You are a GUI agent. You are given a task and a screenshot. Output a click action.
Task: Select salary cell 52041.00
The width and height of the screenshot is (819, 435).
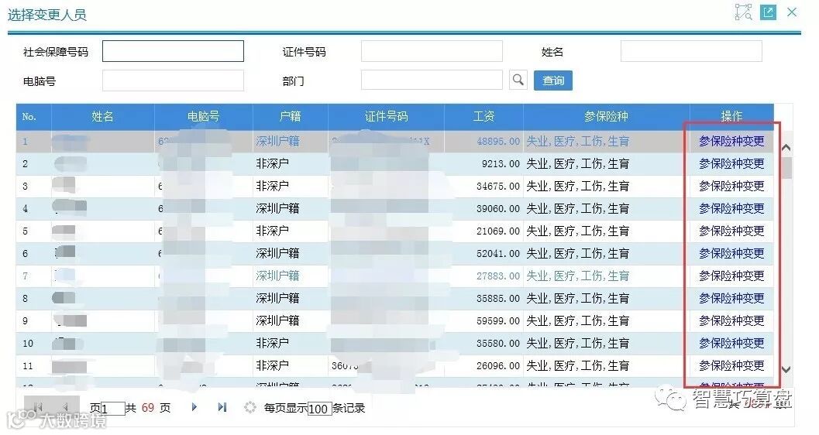pos(497,253)
